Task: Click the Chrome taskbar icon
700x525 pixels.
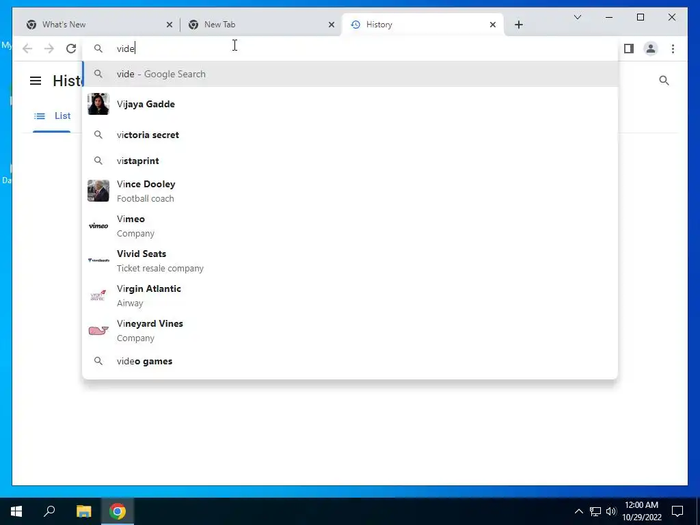Action: point(118,511)
